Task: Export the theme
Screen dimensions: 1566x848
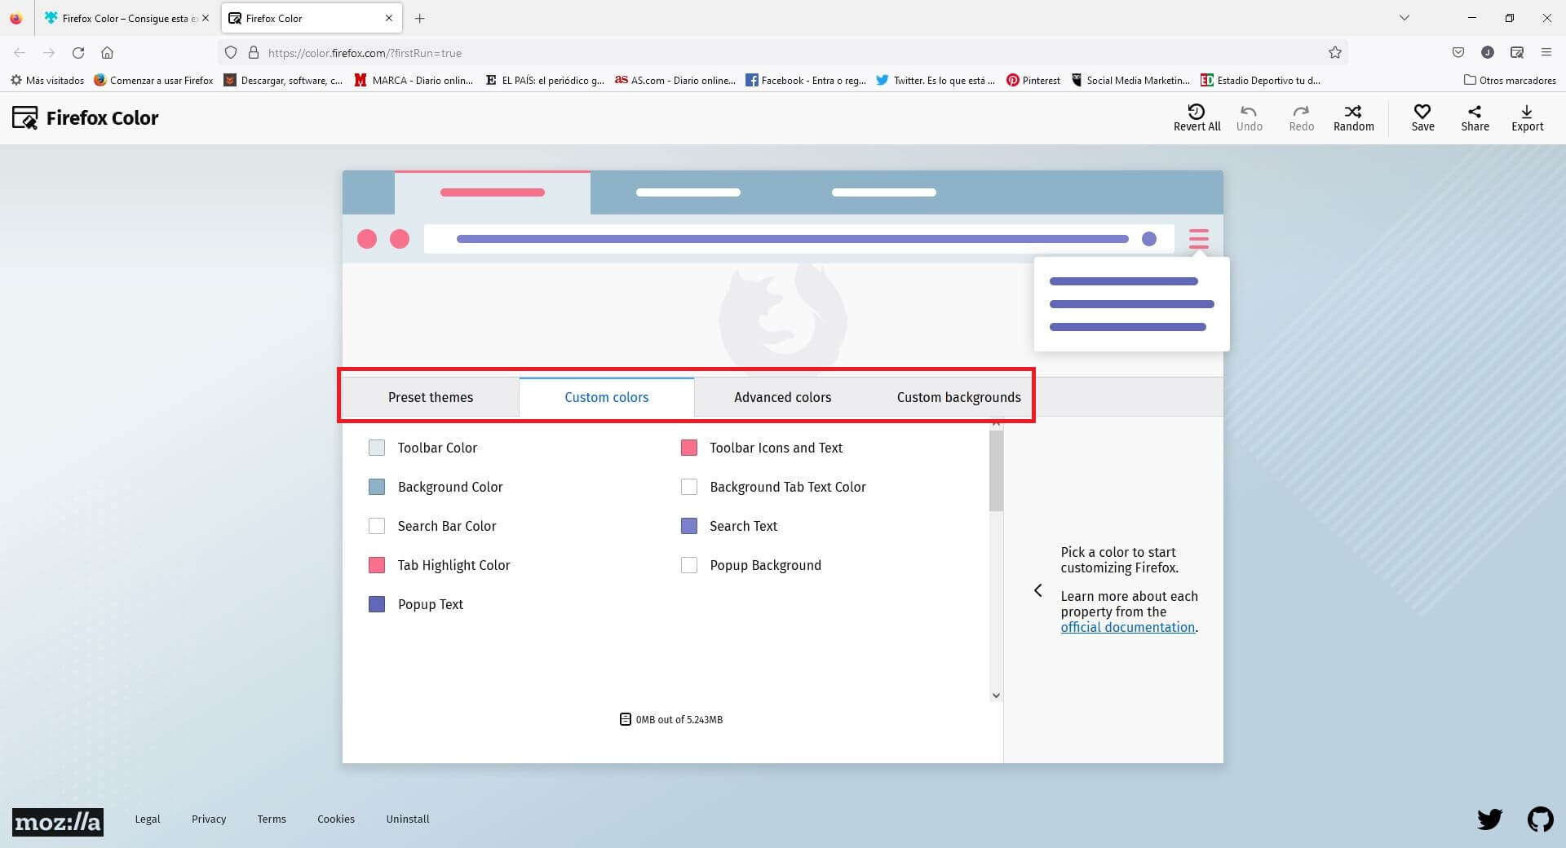Action: (x=1527, y=117)
